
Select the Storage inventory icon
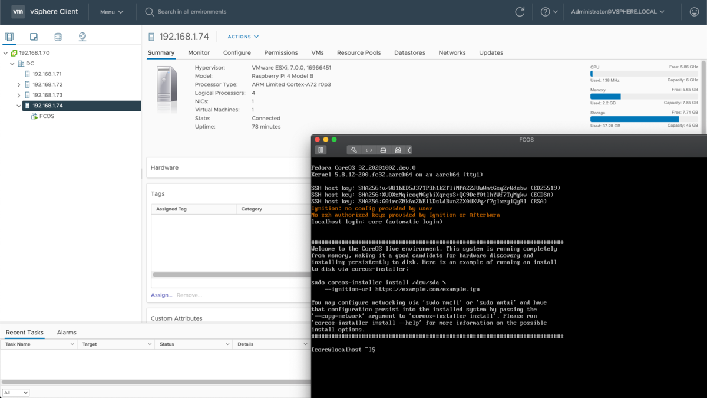(58, 36)
